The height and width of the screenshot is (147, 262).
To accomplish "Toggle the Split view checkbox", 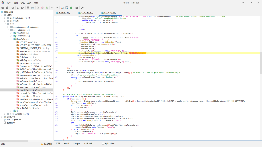I will tap(103, 143).
